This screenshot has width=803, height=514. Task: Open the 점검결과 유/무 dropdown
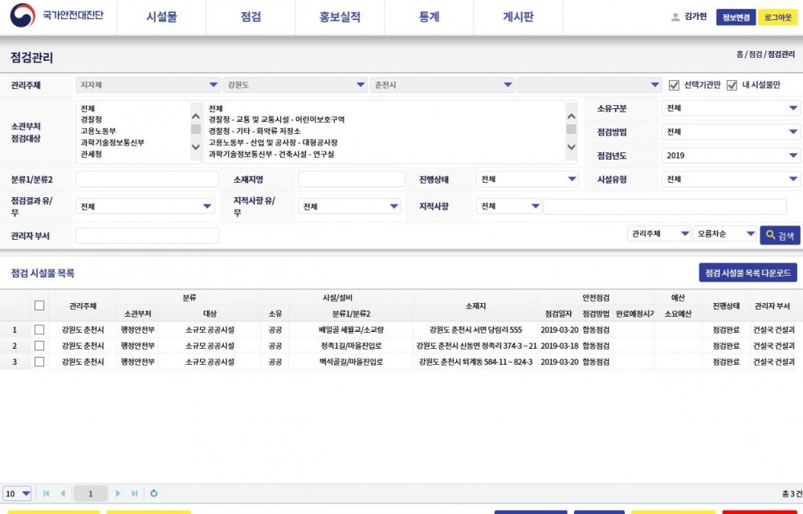145,206
